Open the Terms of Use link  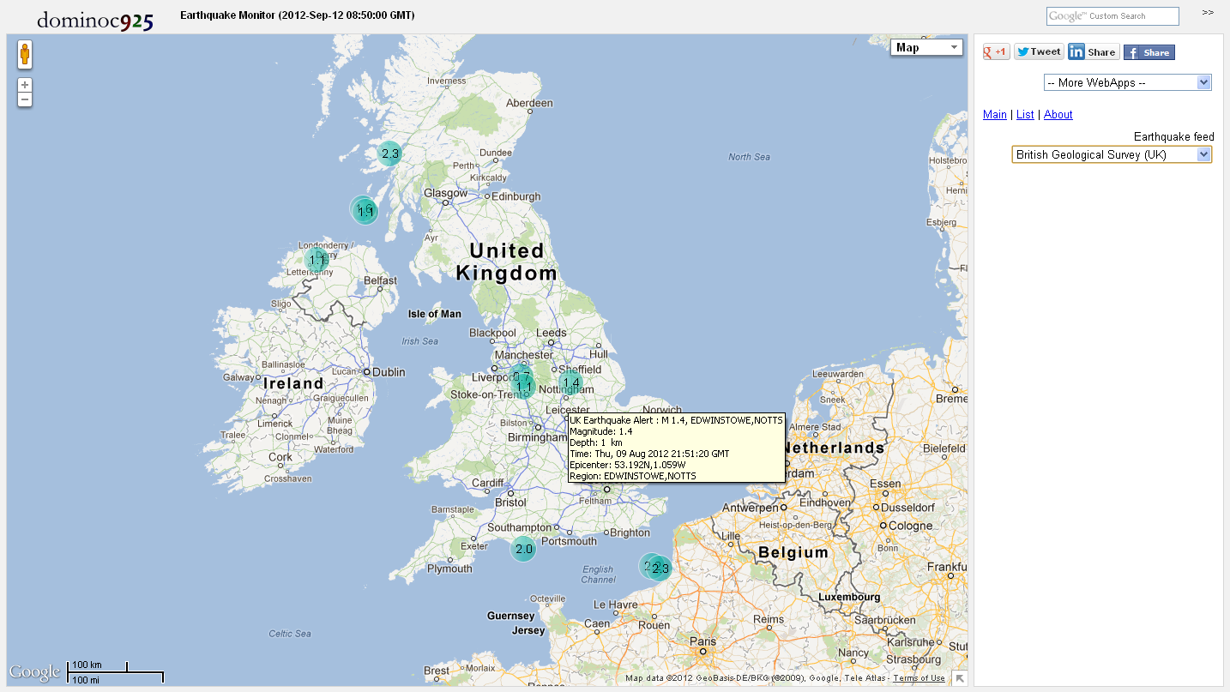pyautogui.click(x=919, y=677)
